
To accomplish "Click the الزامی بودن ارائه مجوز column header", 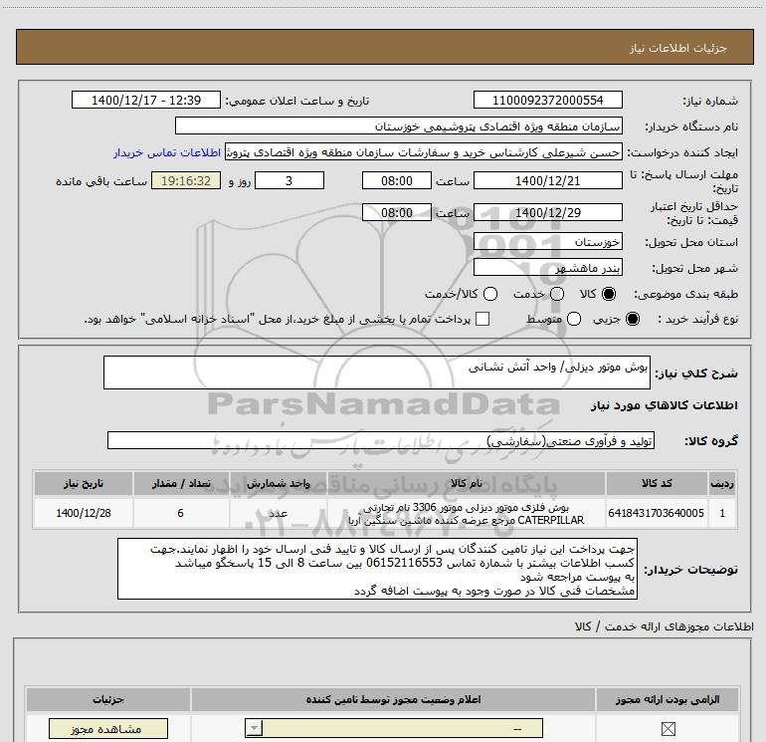I will tap(668, 699).
